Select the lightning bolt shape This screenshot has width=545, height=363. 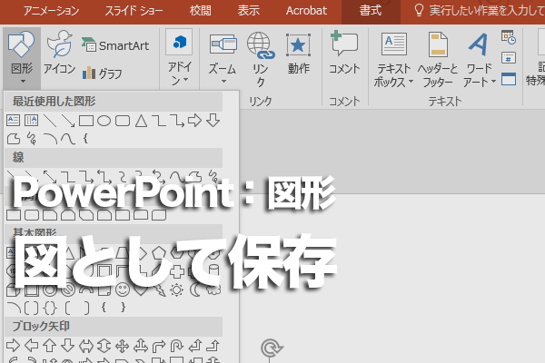(x=159, y=289)
